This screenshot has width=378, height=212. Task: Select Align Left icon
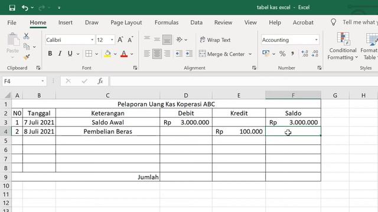click(x=147, y=54)
